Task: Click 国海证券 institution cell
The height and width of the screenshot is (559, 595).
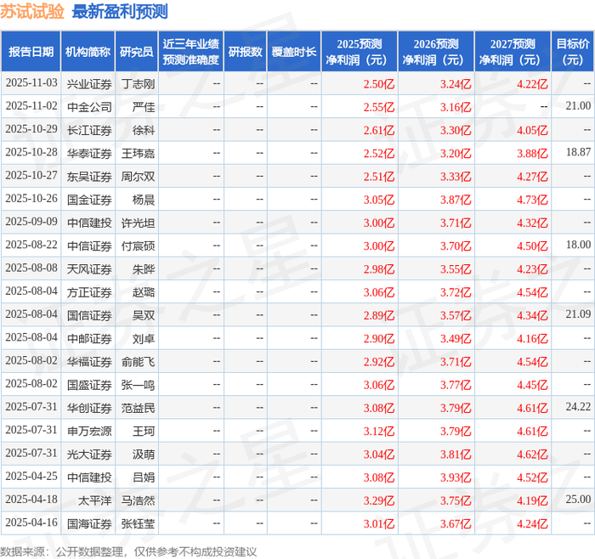Action: (x=89, y=523)
